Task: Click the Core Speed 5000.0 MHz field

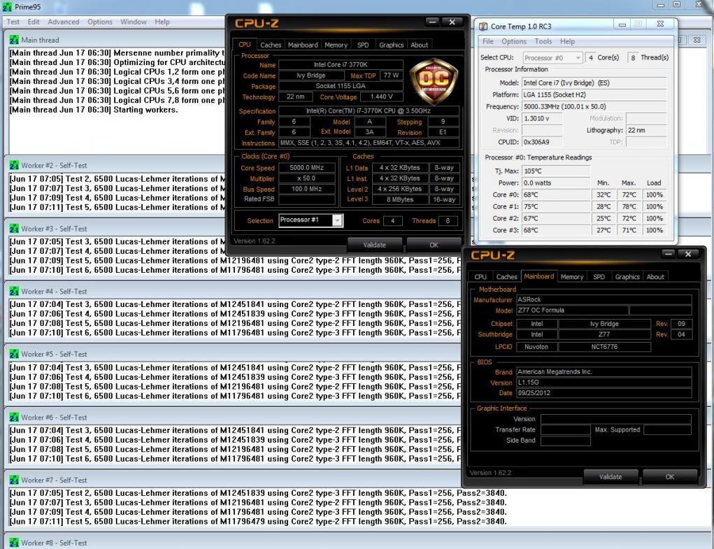Action: coord(307,168)
